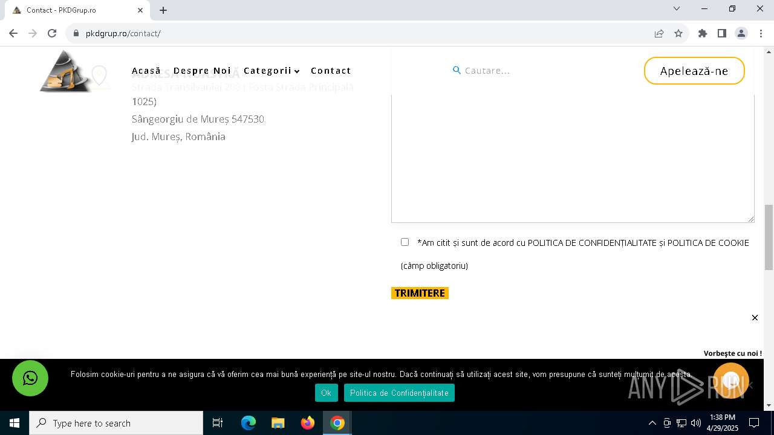The width and height of the screenshot is (774, 435).
Task: Click the browser forward arrow
Action: 33,33
